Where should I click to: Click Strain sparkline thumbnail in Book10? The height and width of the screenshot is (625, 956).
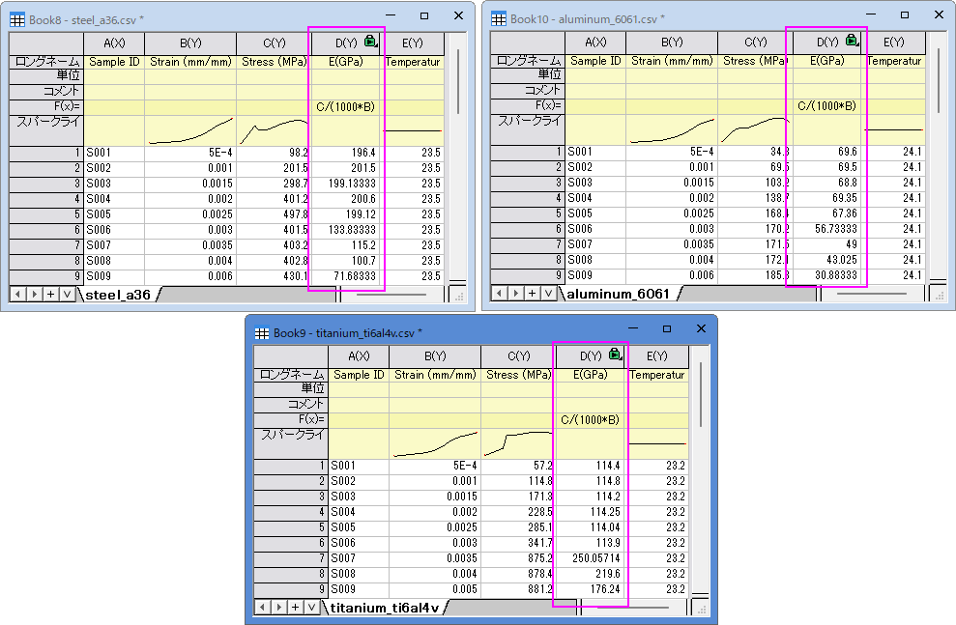672,129
